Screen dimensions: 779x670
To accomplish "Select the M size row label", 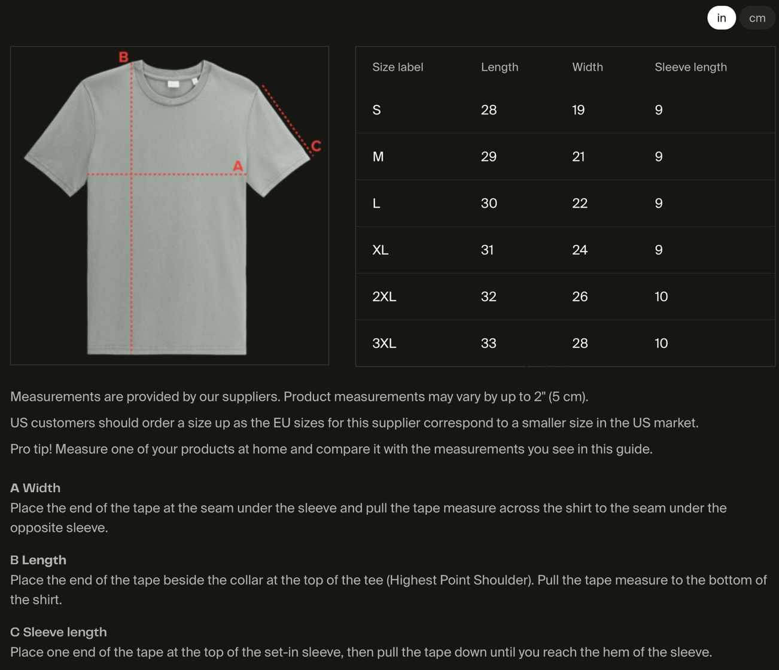I will pyautogui.click(x=378, y=157).
